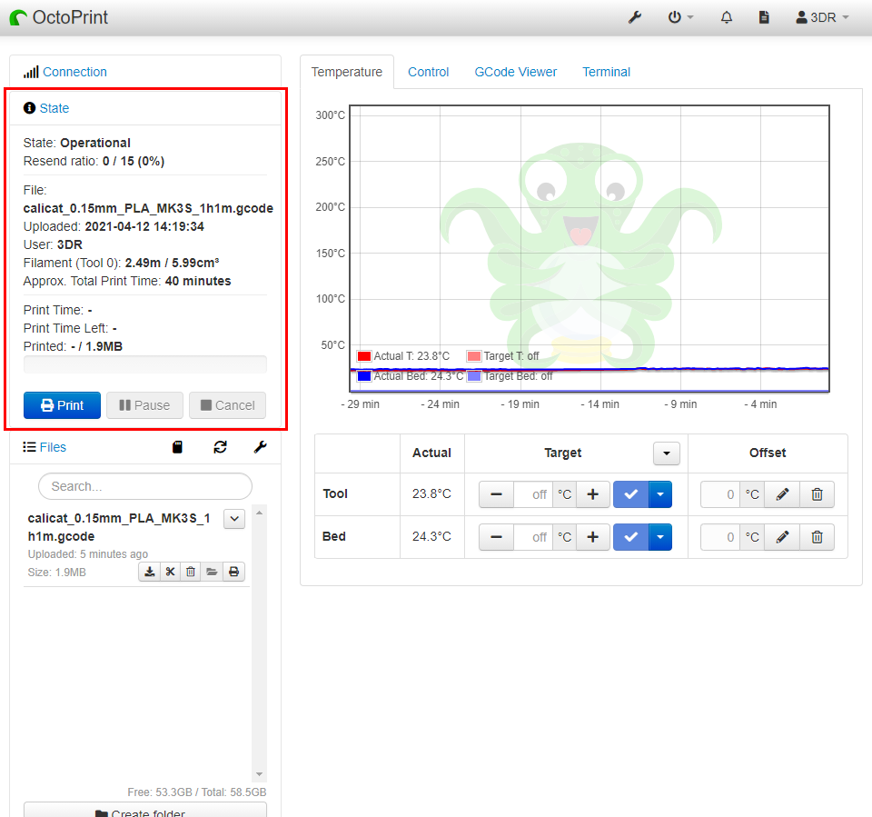The image size is (872, 817).
Task: Click the SD card icon in Files
Action: [177, 447]
